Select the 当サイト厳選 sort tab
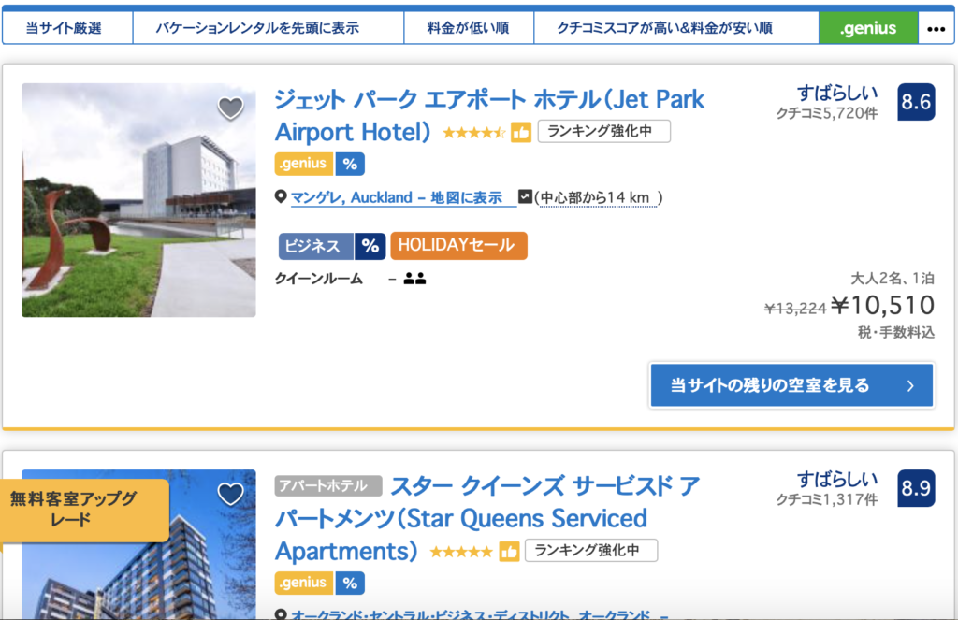This screenshot has height=620, width=958. coord(64,28)
